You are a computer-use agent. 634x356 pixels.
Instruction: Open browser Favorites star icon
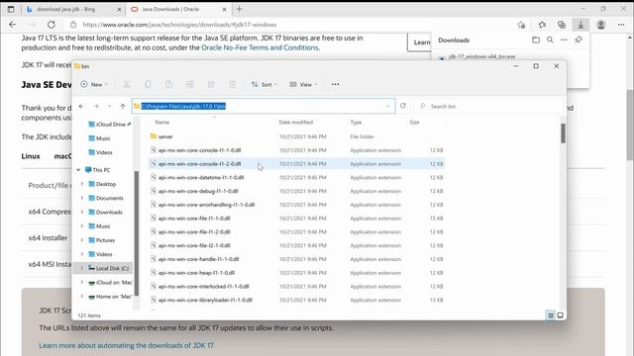coord(542,25)
